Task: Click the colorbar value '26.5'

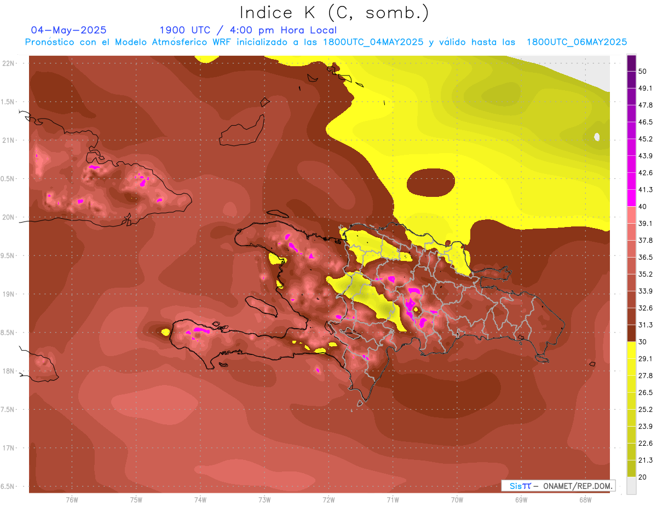Action: point(646,393)
